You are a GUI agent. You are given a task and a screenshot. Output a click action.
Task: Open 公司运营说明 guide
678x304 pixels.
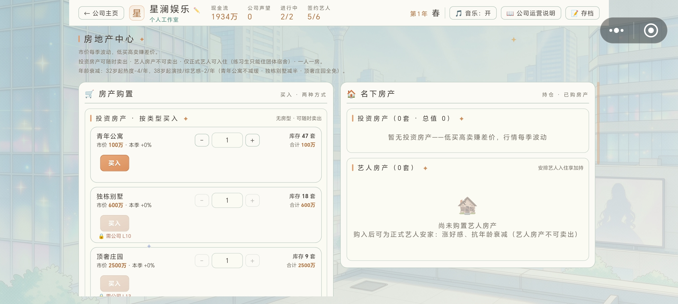pyautogui.click(x=531, y=13)
